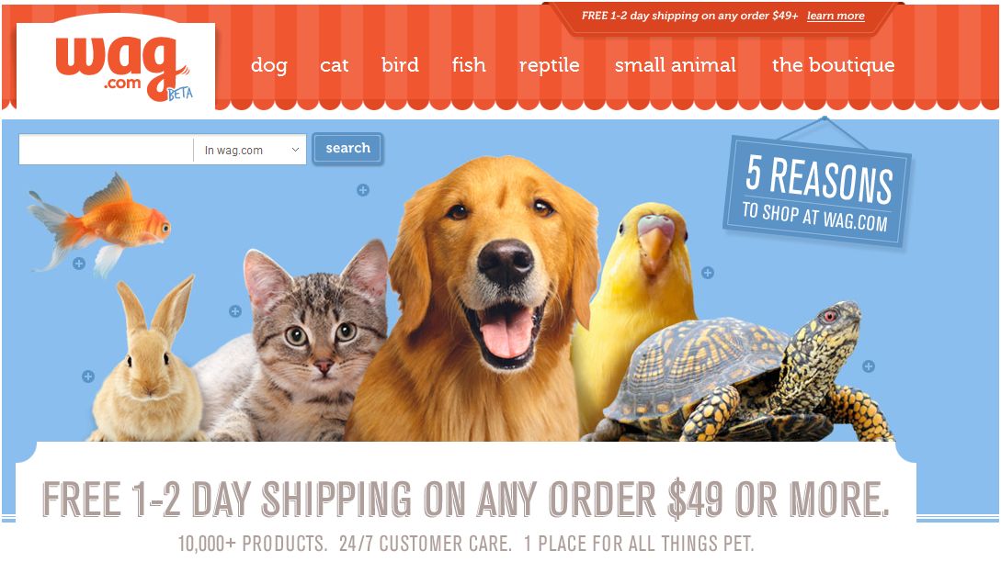
Task: Choose the small animal category
Action: pyautogui.click(x=676, y=65)
